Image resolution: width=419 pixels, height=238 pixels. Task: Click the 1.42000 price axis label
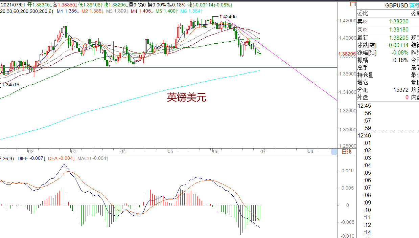(347, 21)
